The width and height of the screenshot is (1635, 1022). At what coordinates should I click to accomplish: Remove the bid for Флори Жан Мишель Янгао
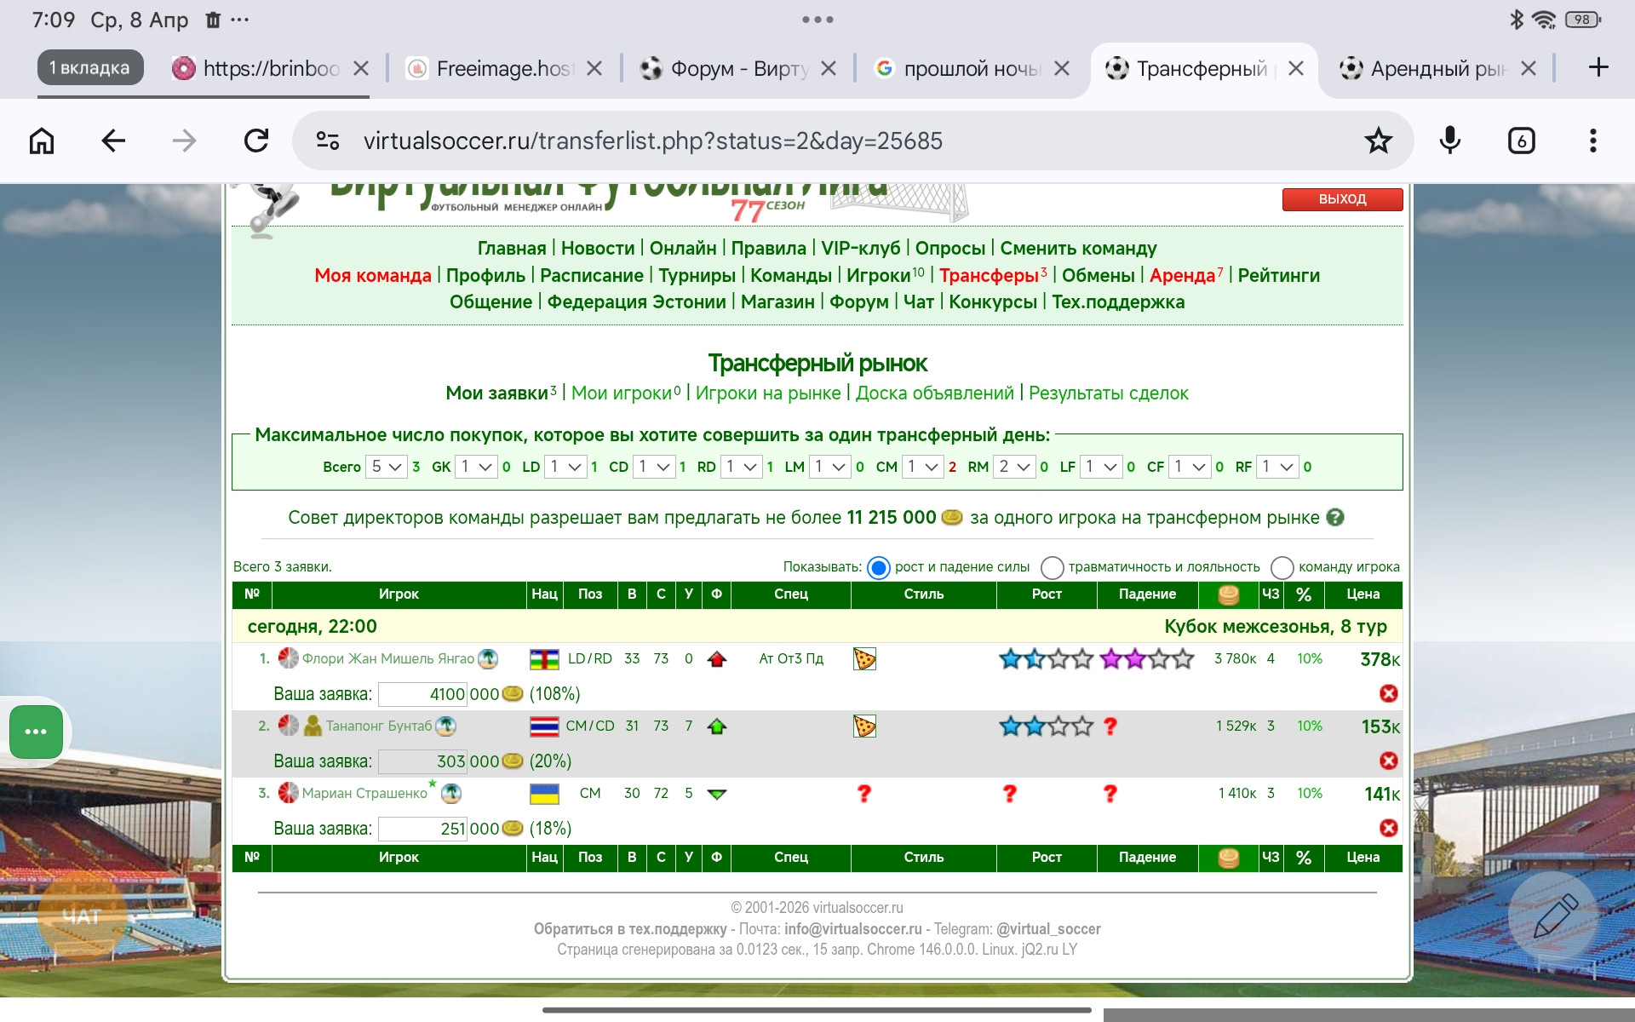tap(1388, 693)
